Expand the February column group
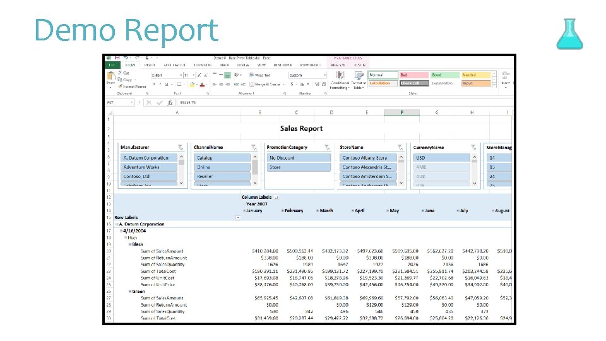606x341 pixels. coord(282,211)
